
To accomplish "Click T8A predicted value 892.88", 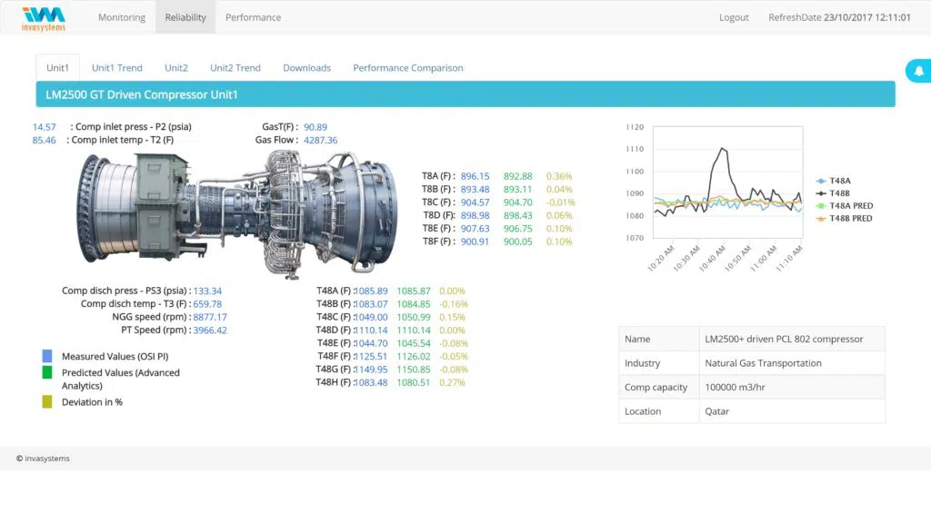I will [517, 176].
